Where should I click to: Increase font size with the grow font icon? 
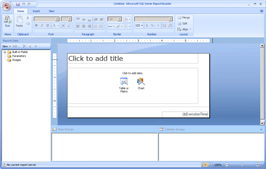click(63, 26)
